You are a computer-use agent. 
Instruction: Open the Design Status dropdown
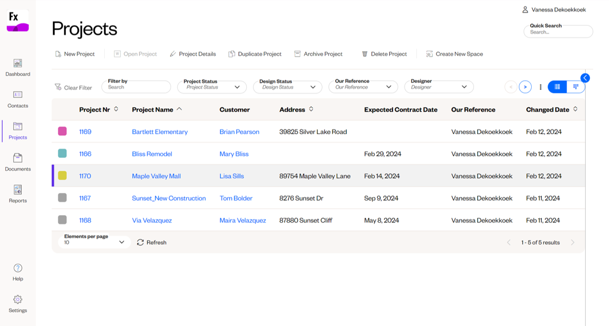coord(288,87)
